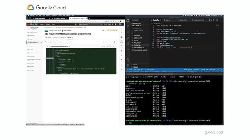250x140 pixels.
Task: Open Explorer view in VS Code activity bar
Action: 128,21
